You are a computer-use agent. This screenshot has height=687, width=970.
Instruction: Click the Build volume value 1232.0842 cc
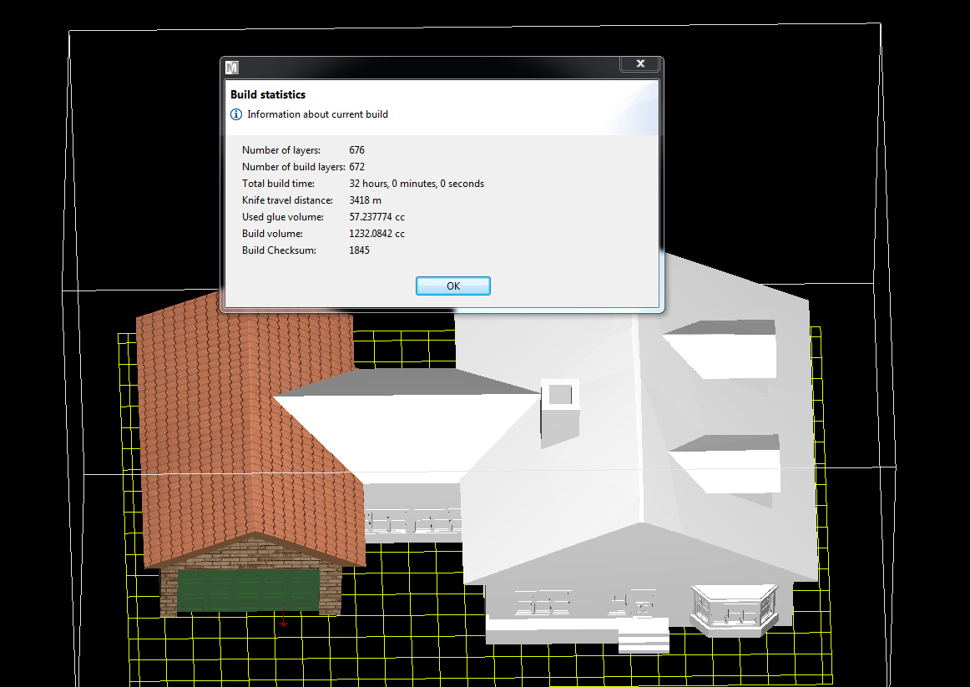tap(376, 234)
